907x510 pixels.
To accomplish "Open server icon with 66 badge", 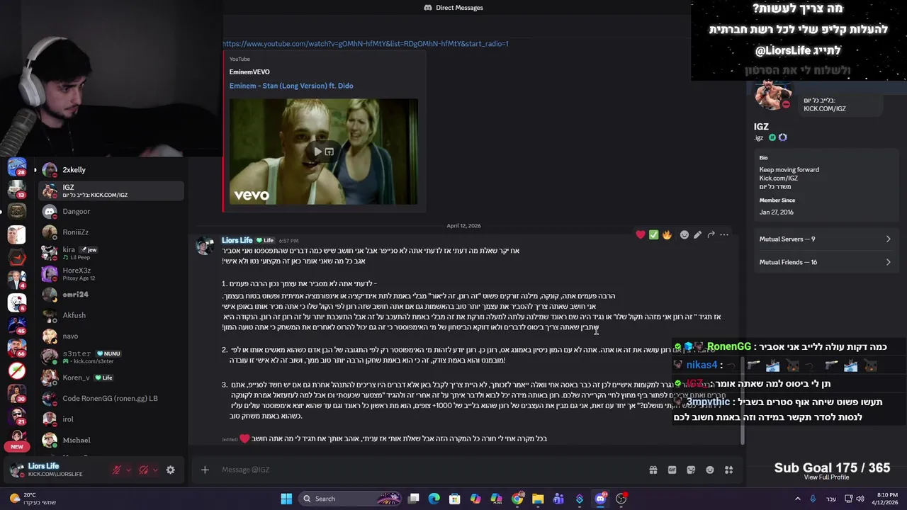I will click(16, 348).
